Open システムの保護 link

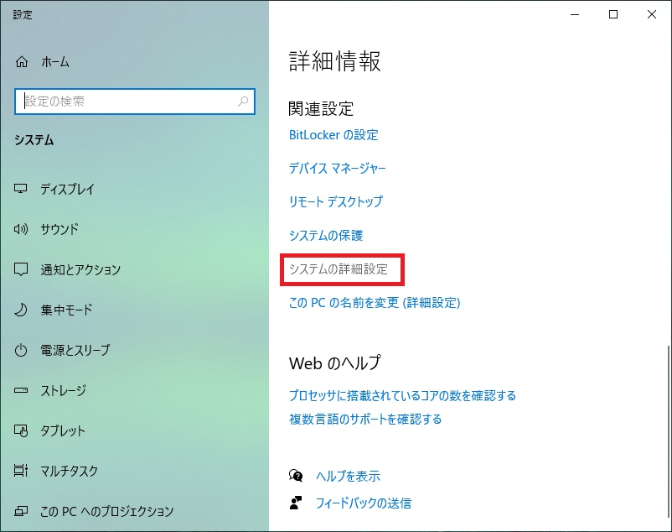[x=326, y=235]
